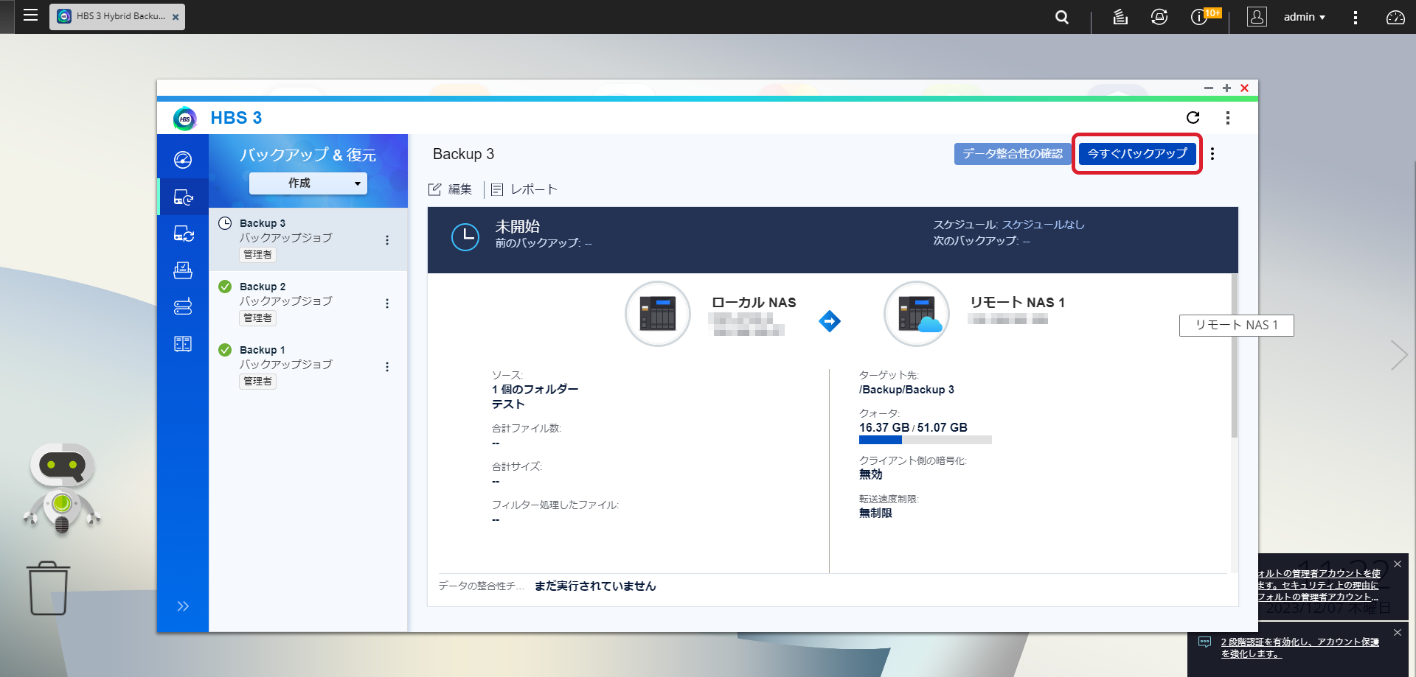
Task: Select the Backup 2 job in the list
Action: (308, 303)
